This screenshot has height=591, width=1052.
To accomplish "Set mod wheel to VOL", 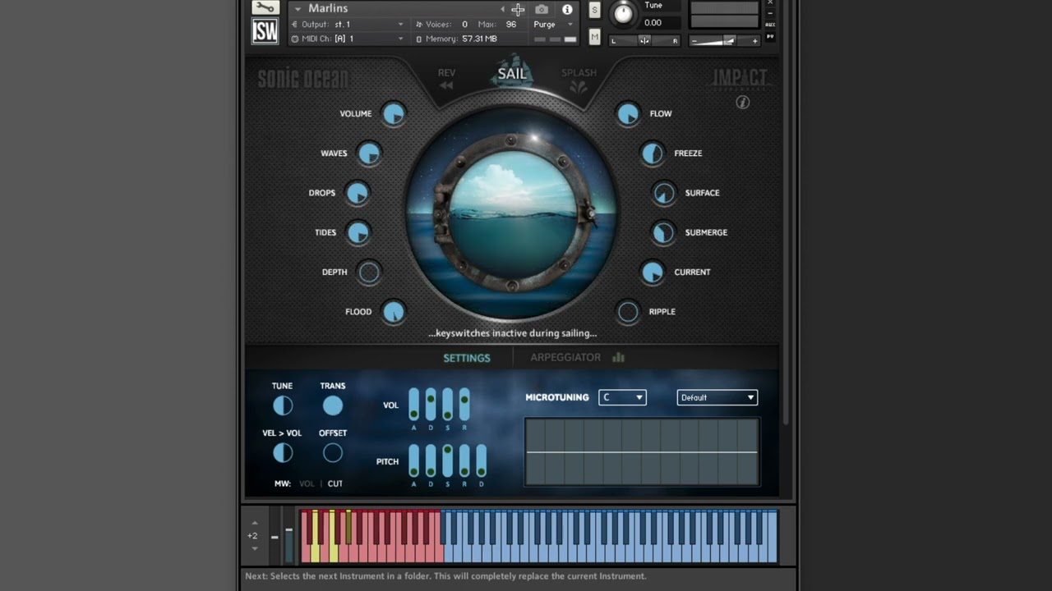I will [307, 483].
